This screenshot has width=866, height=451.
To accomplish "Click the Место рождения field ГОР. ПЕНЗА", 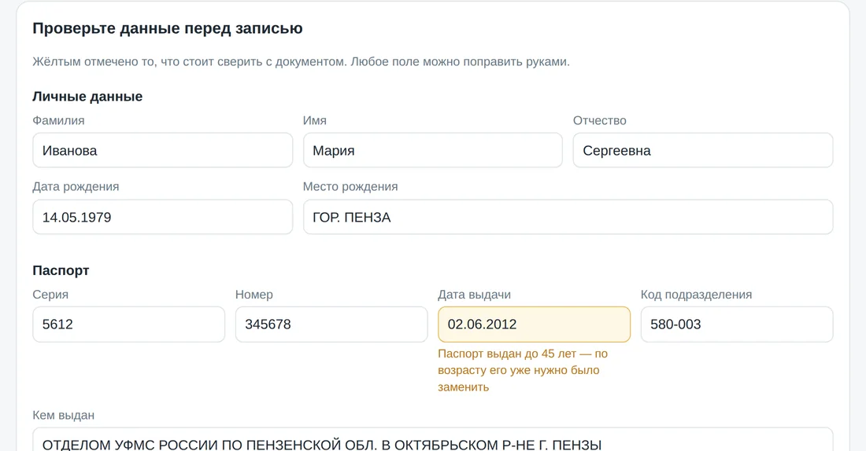I will pyautogui.click(x=568, y=217).
